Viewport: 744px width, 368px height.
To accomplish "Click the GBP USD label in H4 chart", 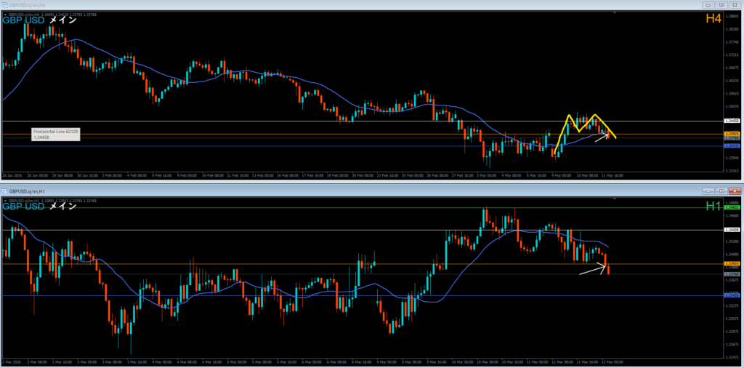I will tap(23, 20).
